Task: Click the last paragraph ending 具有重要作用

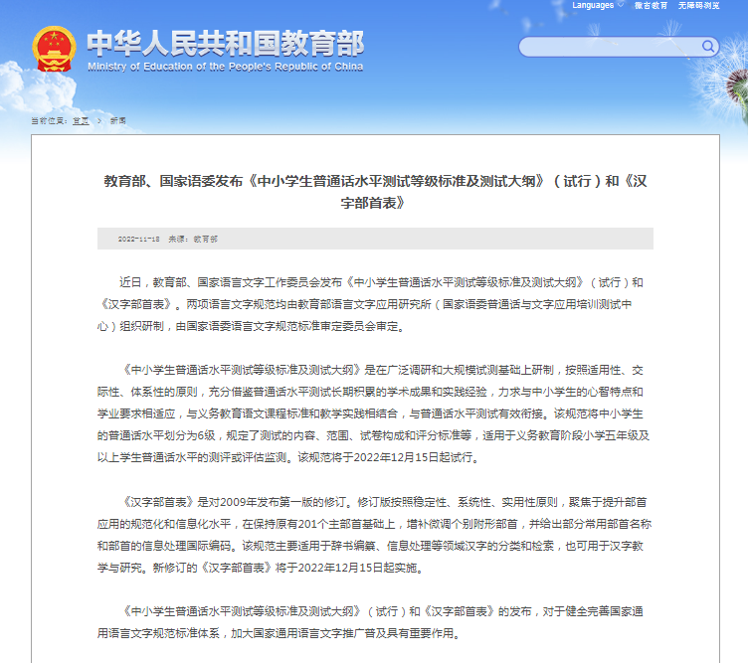Action: point(370,622)
